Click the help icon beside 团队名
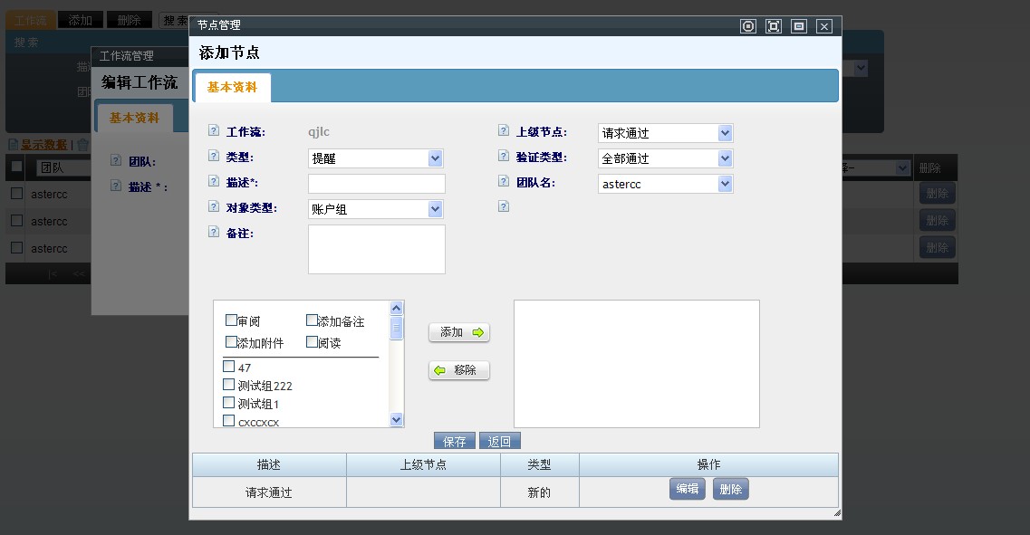The height and width of the screenshot is (535, 1030). click(x=504, y=182)
